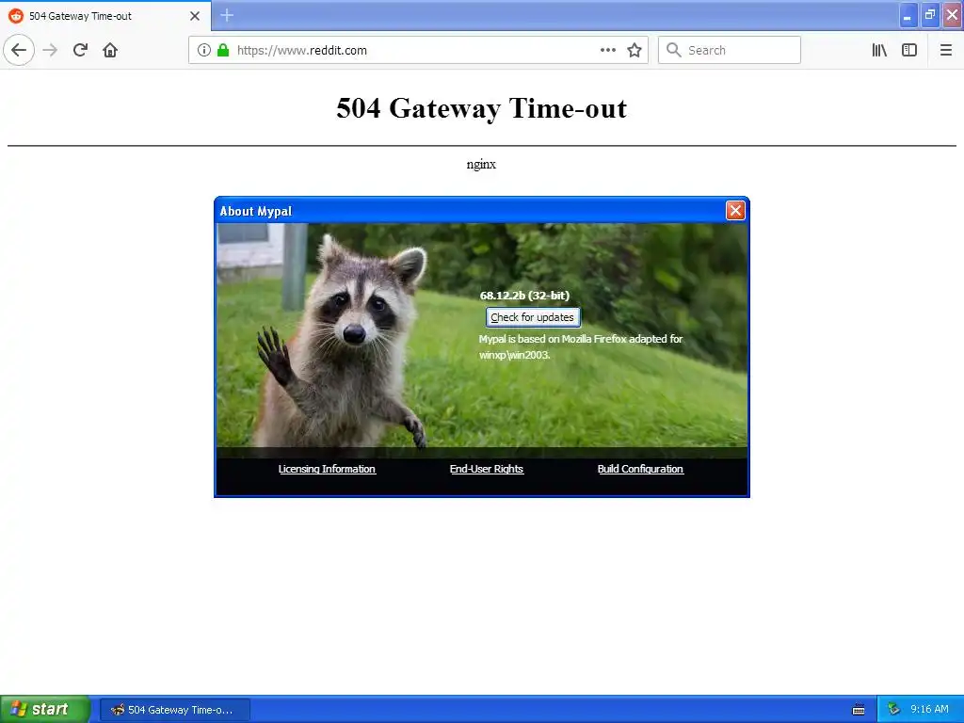Reload the current page

point(81,51)
